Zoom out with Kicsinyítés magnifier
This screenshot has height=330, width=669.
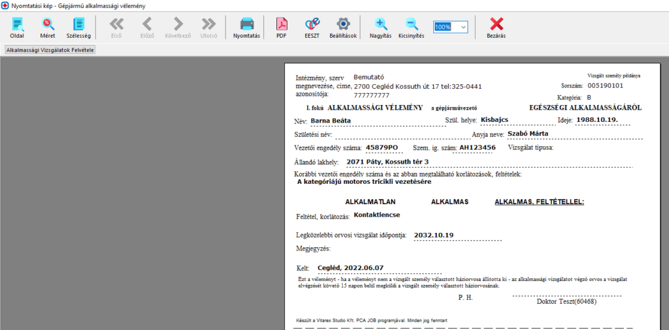tap(411, 27)
